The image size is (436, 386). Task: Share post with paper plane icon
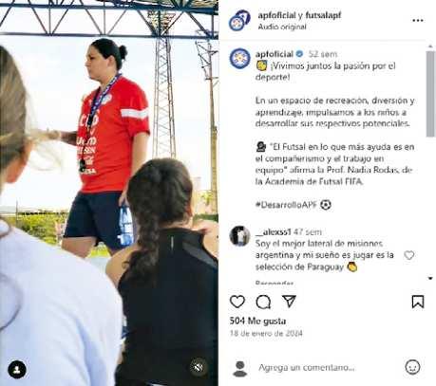289,302
